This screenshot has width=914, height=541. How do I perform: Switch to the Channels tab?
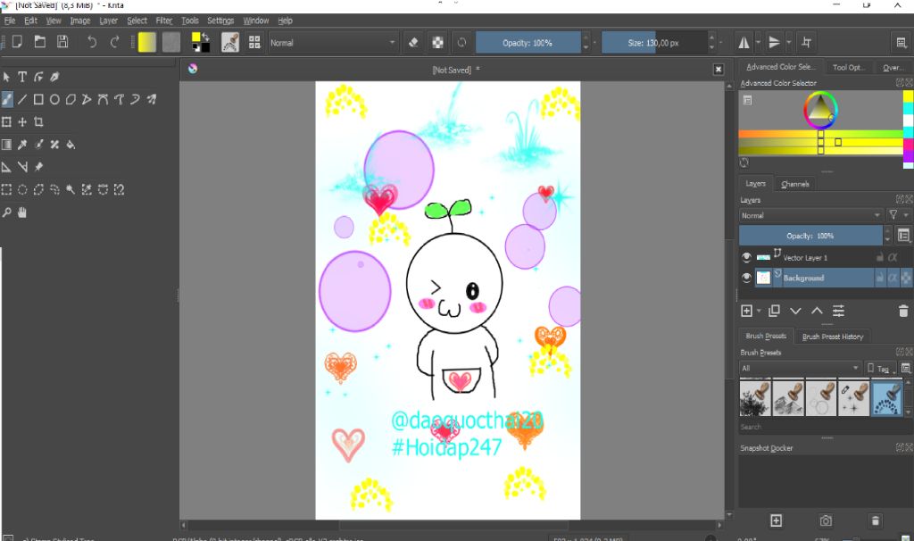(795, 184)
